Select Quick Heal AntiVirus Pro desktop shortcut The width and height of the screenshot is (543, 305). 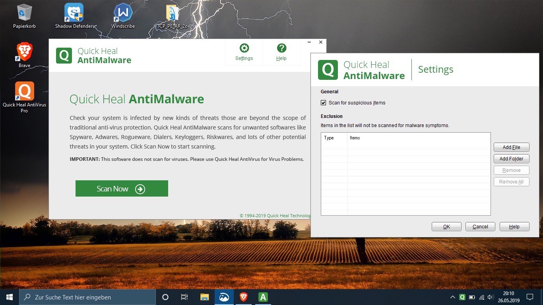[x=25, y=97]
